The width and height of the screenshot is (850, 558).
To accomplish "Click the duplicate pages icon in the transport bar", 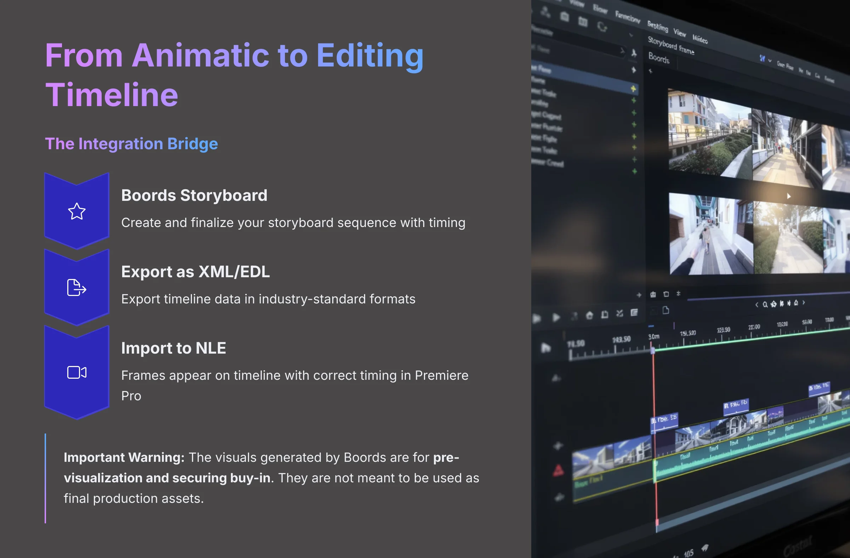I will click(604, 314).
